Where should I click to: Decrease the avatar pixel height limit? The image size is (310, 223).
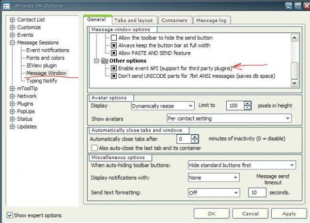(248, 108)
